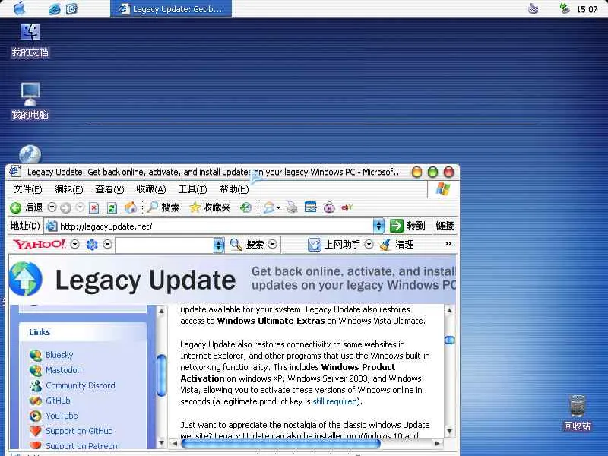Screen dimensions: 608x456
Task: Click the grey Forward arrow button
Action: pos(65,207)
